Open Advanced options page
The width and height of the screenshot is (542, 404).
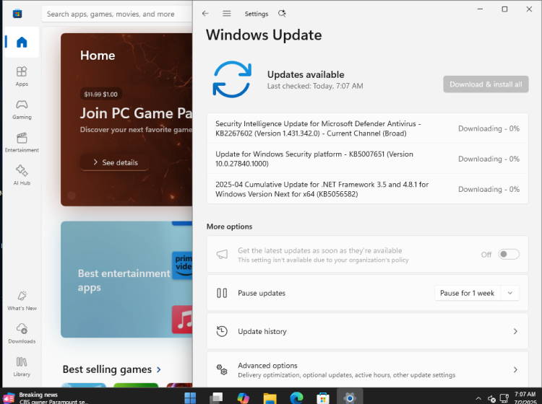(x=367, y=369)
